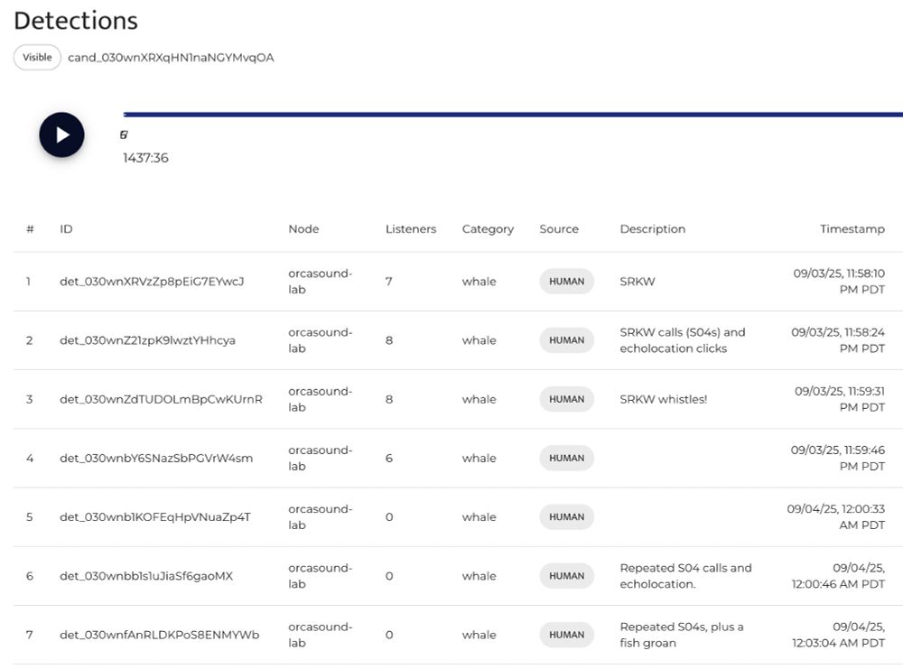
Task: Click the HUMAN badge in row 1
Action: pos(567,282)
